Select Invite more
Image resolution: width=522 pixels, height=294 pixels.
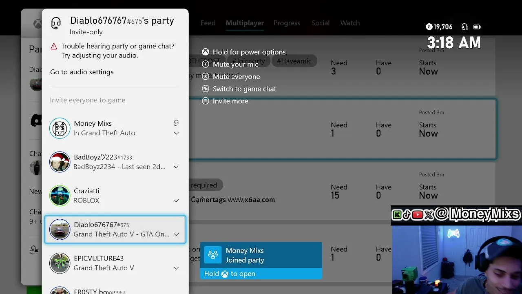point(230,101)
